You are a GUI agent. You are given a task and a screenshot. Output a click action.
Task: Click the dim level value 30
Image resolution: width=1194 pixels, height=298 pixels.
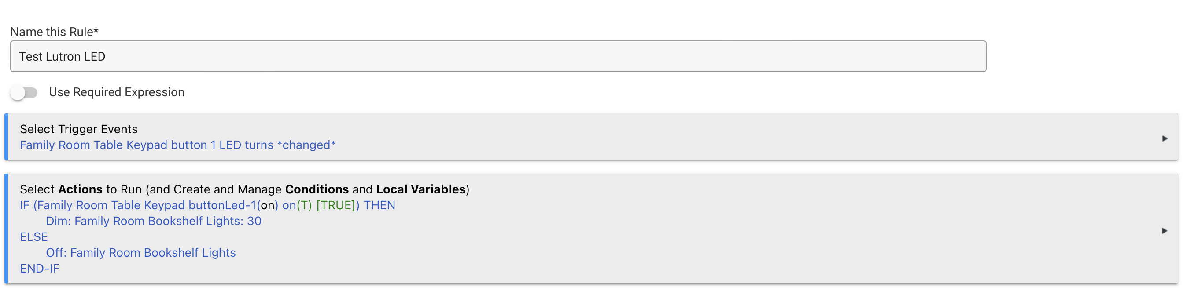254,221
